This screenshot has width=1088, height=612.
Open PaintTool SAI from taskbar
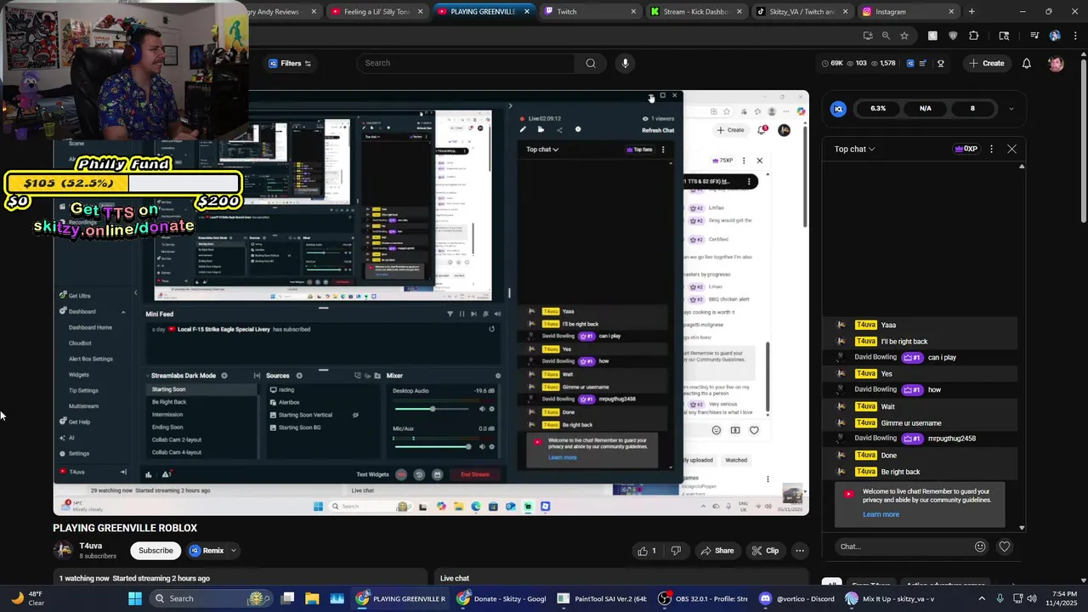(x=603, y=598)
